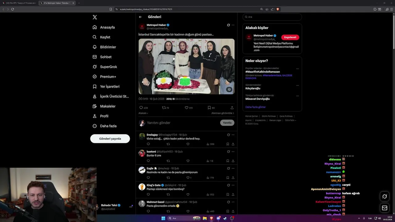Expand Daha fazla sidebar menu
This screenshot has width=395, height=222.
coord(105,126)
